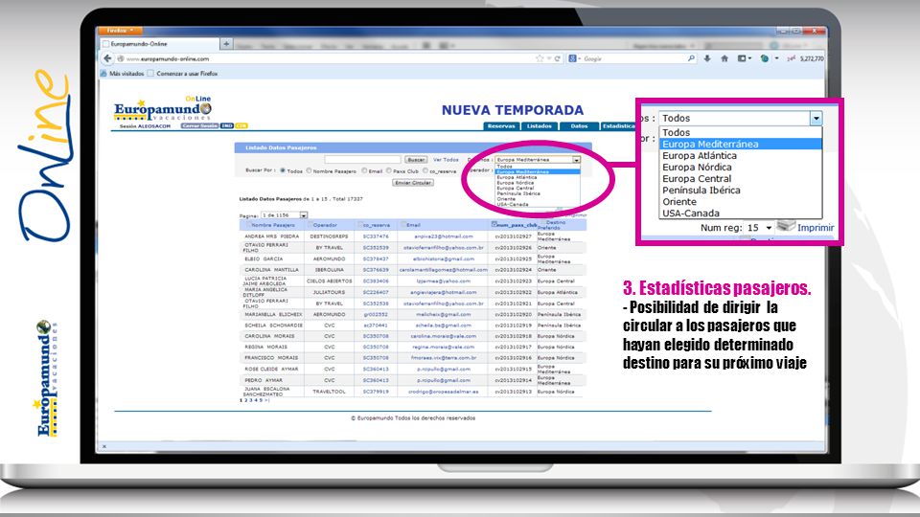Click email anpiva23@hotmail.com
Image resolution: width=920 pixels, height=517 pixels.
[443, 236]
